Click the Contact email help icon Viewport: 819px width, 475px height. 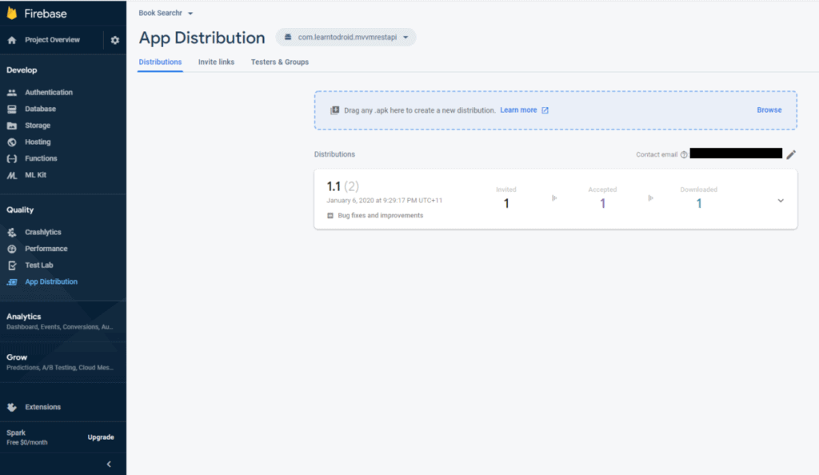click(x=684, y=154)
